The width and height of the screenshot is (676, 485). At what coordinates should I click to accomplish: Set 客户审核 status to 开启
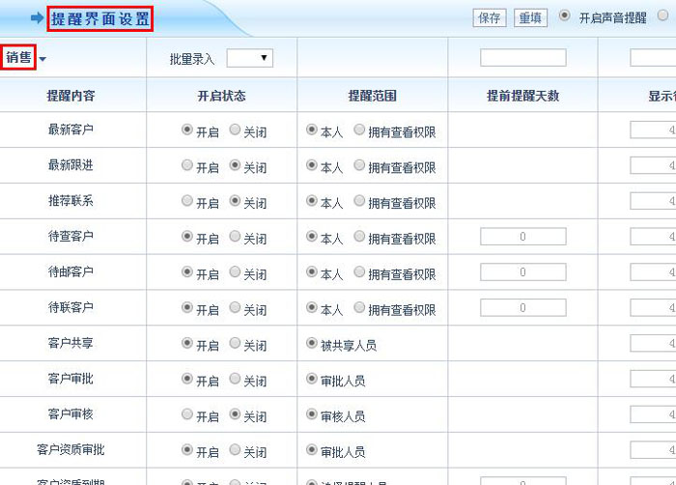(x=187, y=414)
